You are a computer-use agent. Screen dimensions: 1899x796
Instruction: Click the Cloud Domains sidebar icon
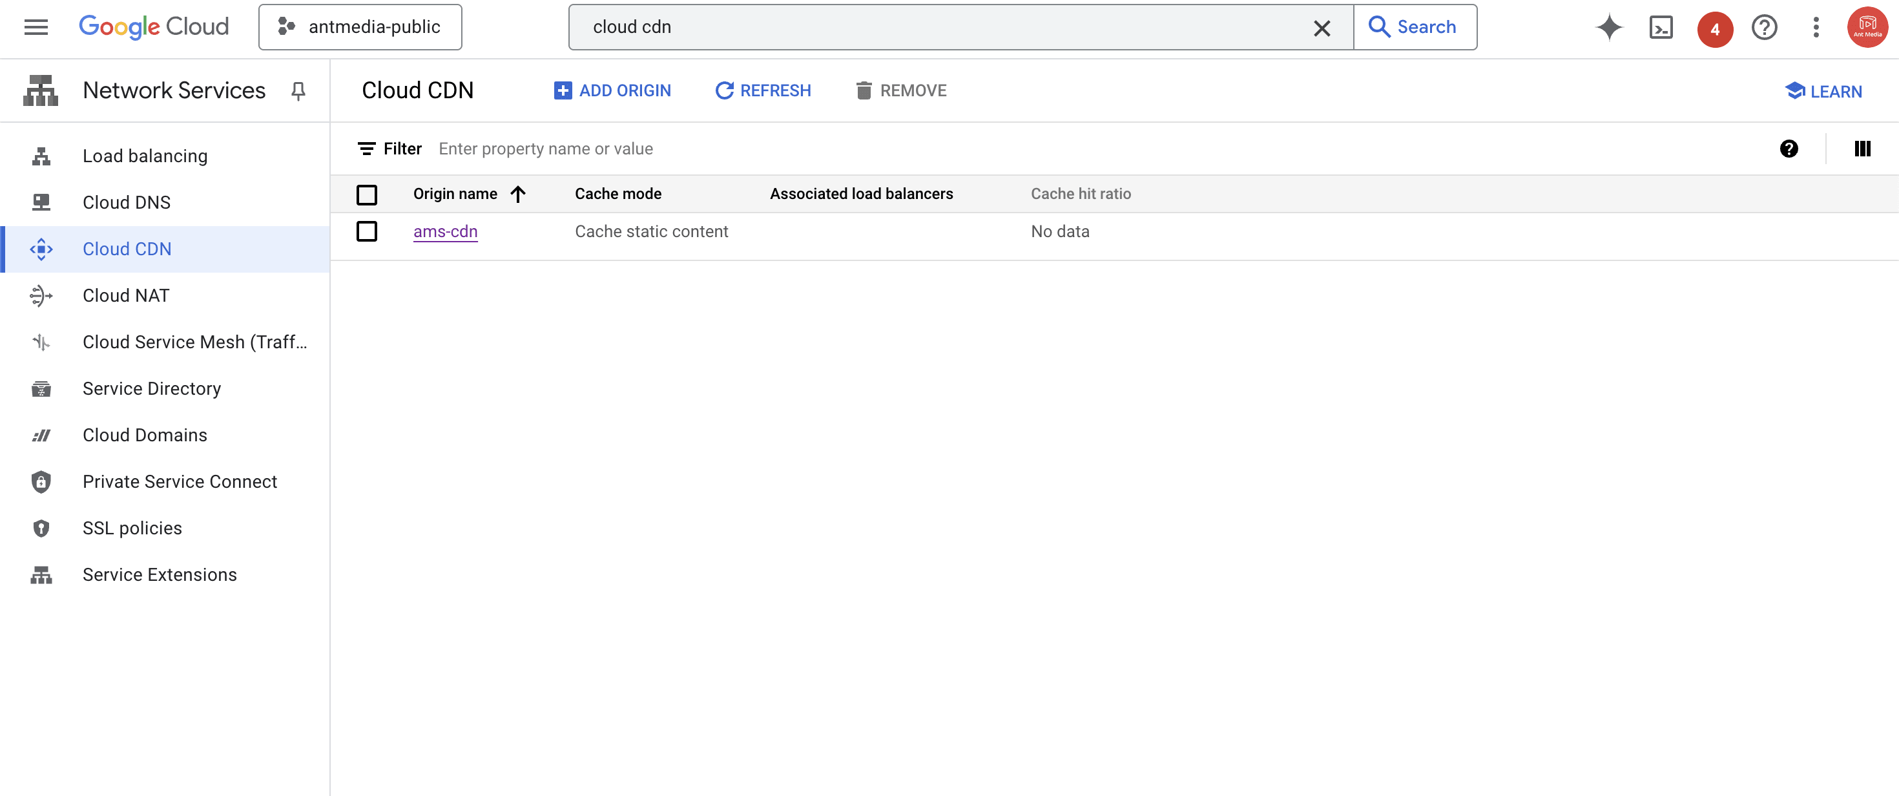[41, 435]
